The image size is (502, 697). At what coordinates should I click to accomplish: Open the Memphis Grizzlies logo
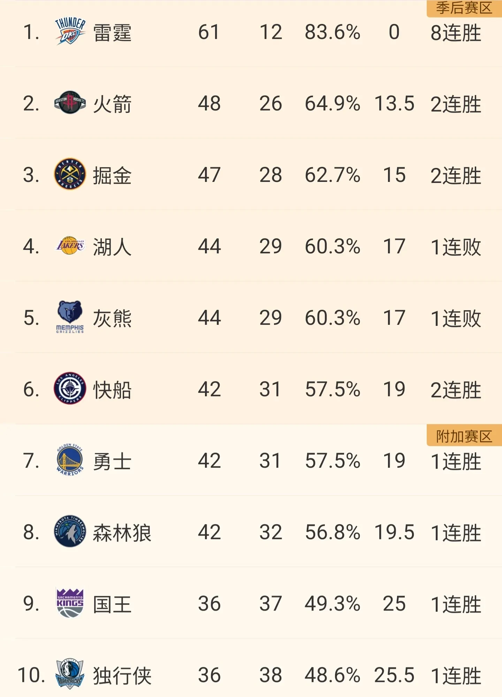point(70,317)
